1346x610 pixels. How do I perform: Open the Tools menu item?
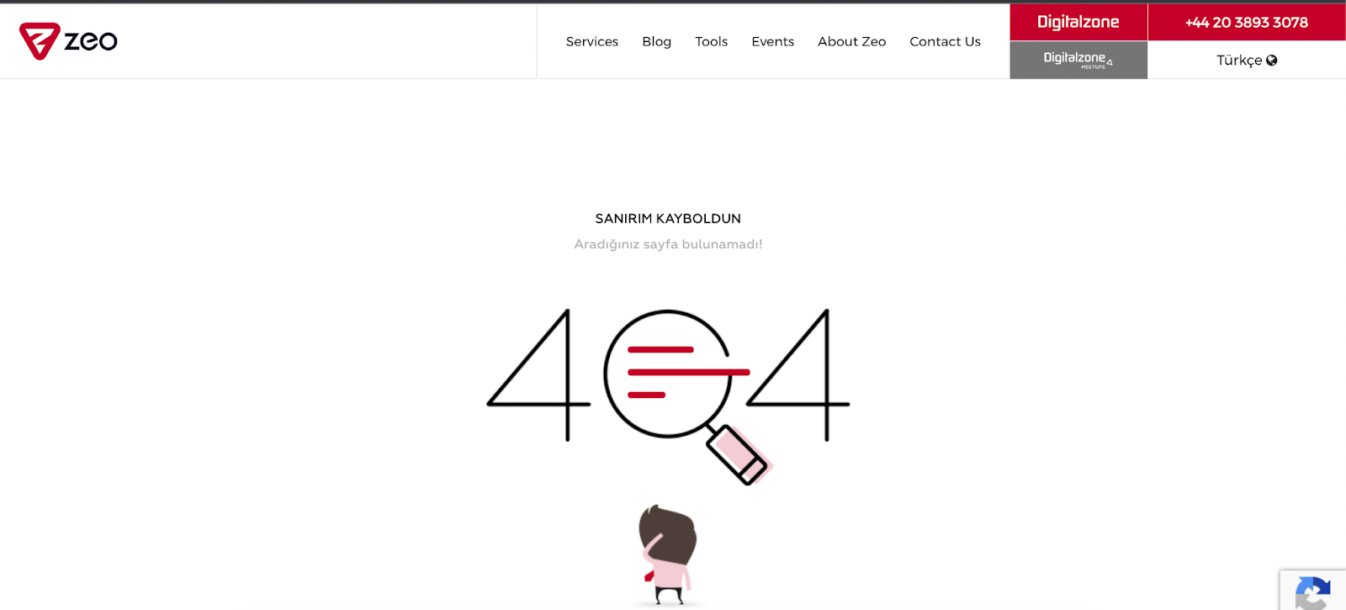pos(711,41)
